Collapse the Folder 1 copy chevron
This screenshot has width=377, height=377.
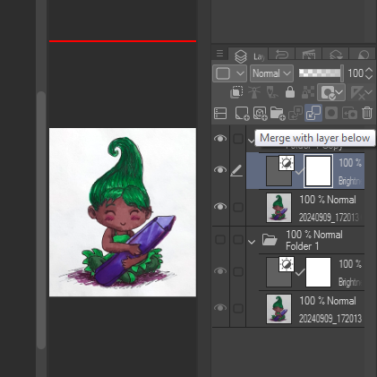pos(252,141)
